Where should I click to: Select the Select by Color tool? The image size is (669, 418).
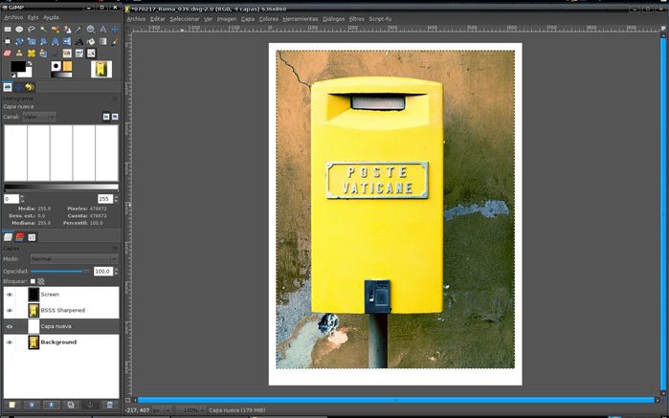56,30
